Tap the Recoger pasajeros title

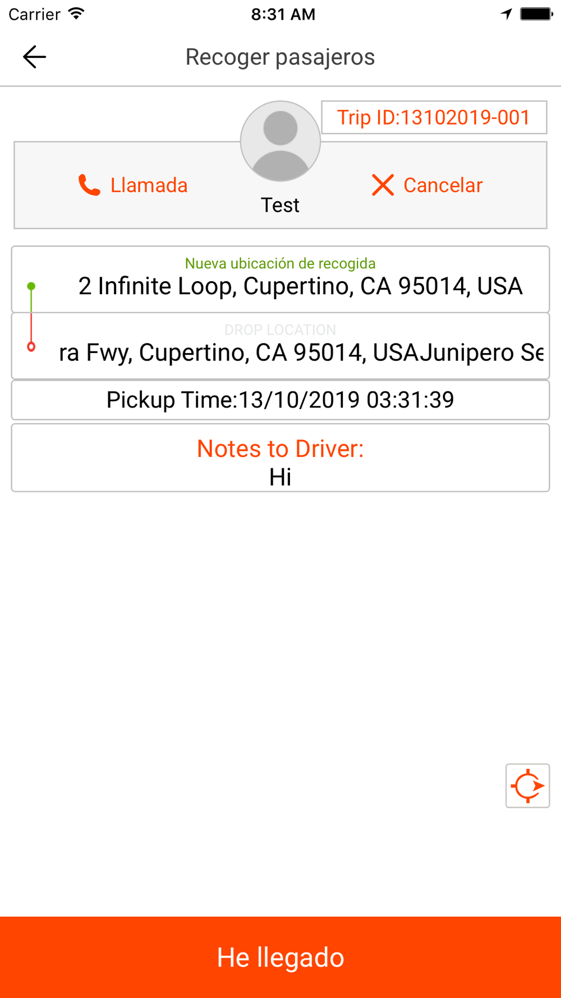(280, 57)
